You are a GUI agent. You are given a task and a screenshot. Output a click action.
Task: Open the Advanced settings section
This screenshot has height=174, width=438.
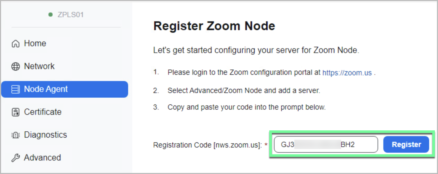point(42,158)
